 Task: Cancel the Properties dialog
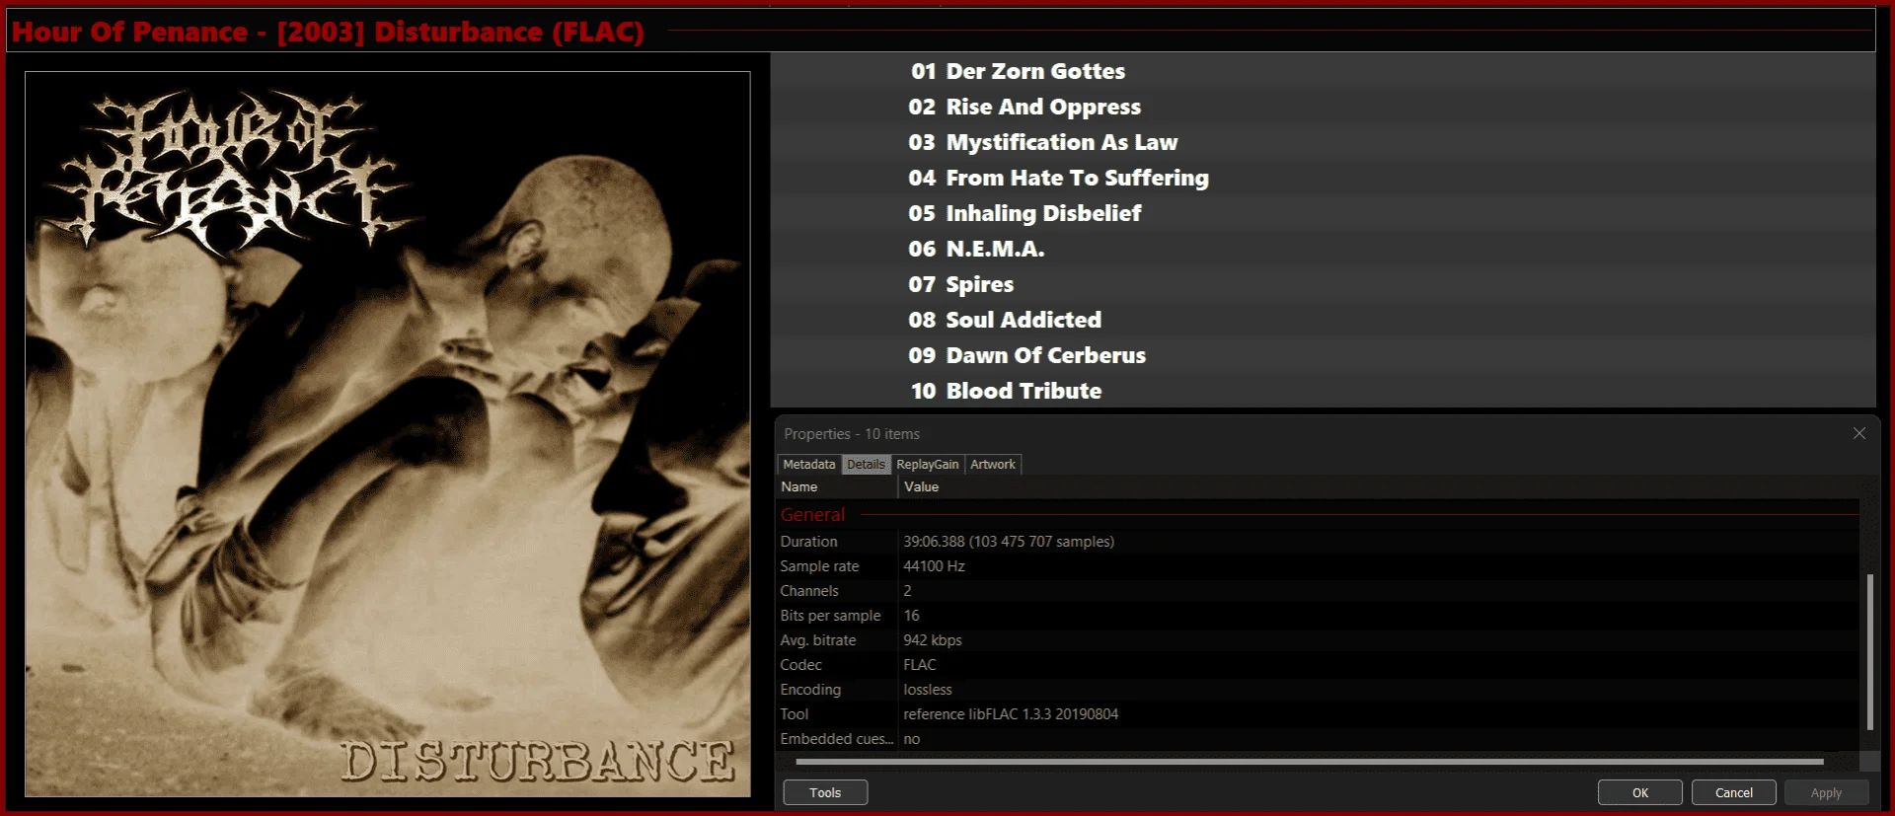click(1734, 792)
